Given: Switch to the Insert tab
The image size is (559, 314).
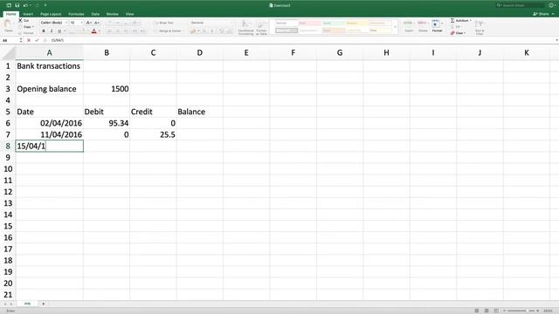Looking at the screenshot, I should (x=28, y=14).
